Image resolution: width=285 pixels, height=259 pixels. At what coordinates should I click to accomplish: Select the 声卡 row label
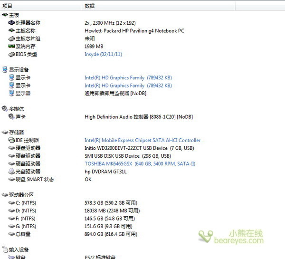tap(20, 116)
